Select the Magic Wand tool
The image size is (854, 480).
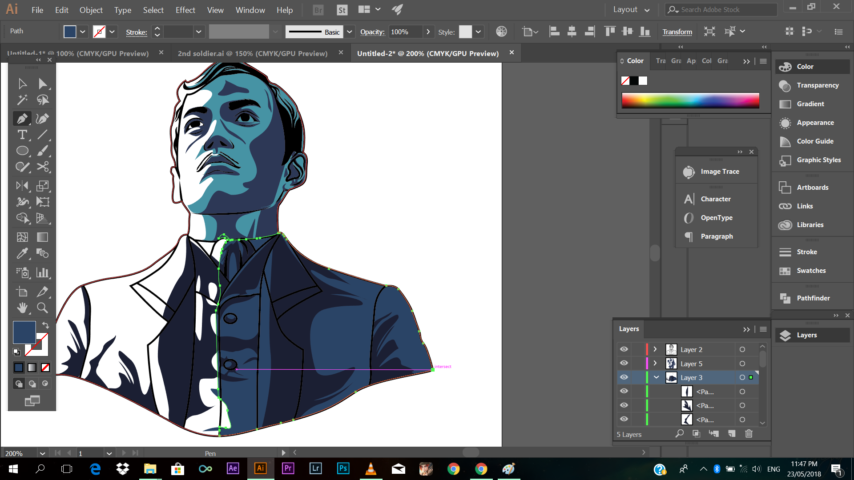[x=22, y=100]
